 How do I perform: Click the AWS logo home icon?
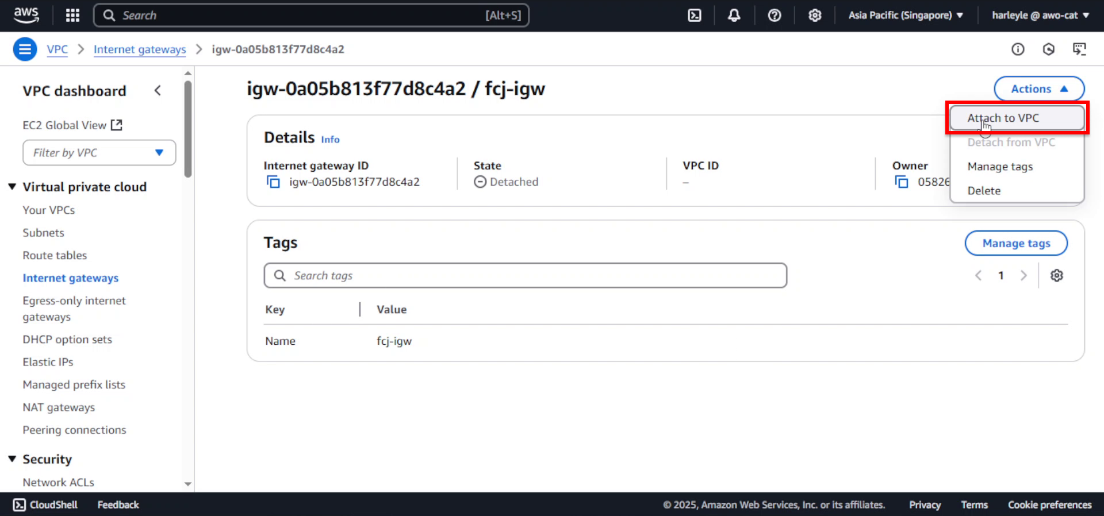[26, 16]
